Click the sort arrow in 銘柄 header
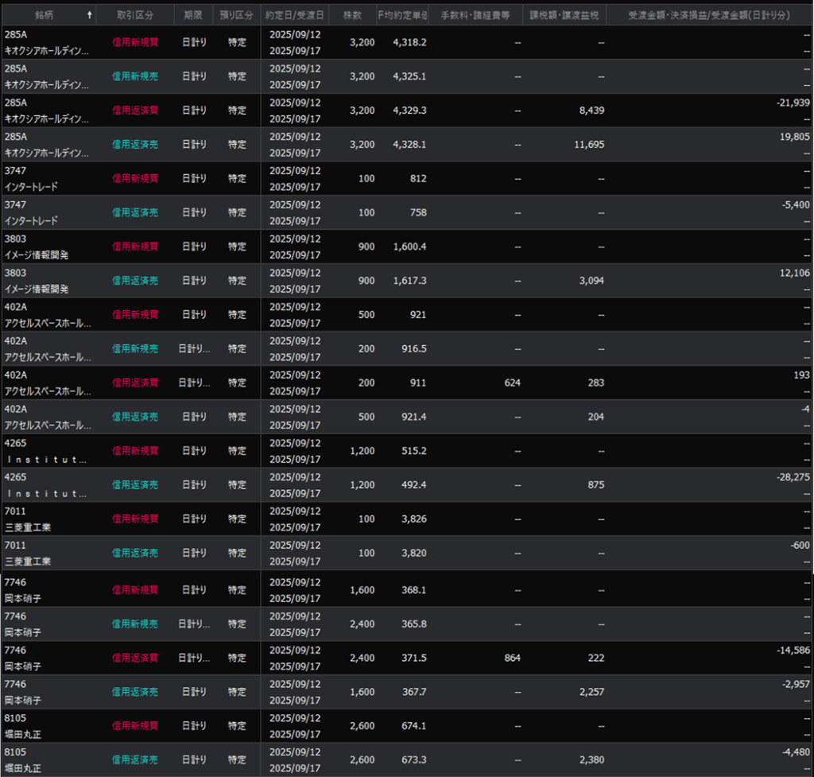 pos(89,14)
